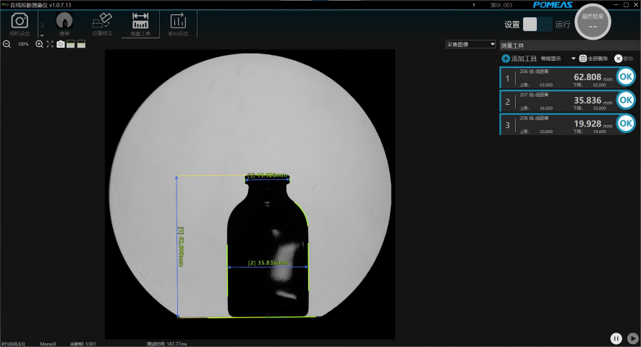This screenshot has height=347, width=641.
Task: Zoom out the image view
Action: pyautogui.click(x=7, y=44)
